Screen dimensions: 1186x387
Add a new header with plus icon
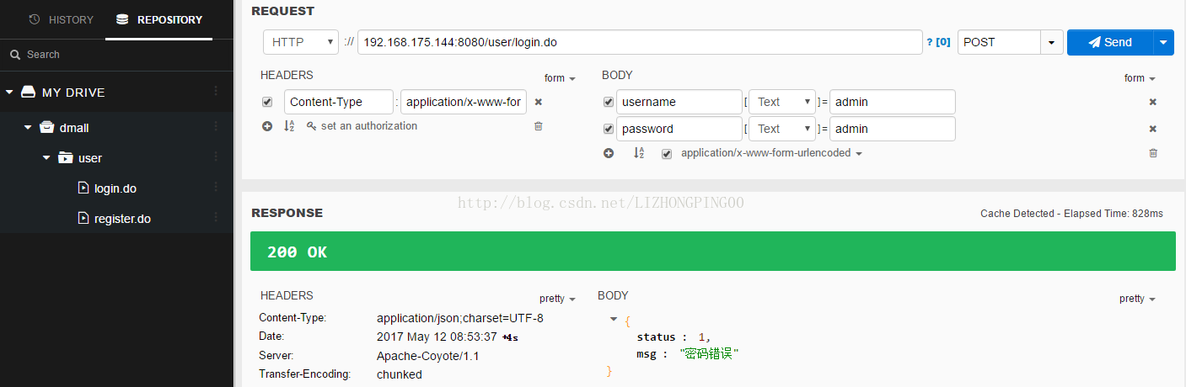[267, 126]
